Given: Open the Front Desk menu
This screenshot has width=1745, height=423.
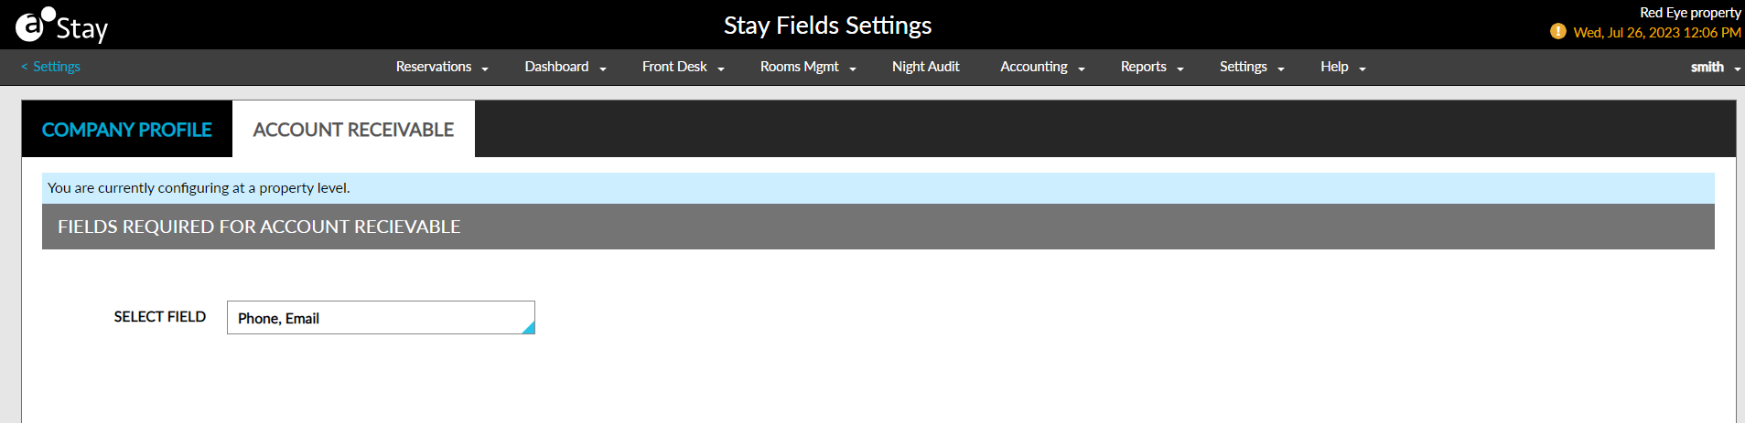Looking at the screenshot, I should [x=674, y=67].
